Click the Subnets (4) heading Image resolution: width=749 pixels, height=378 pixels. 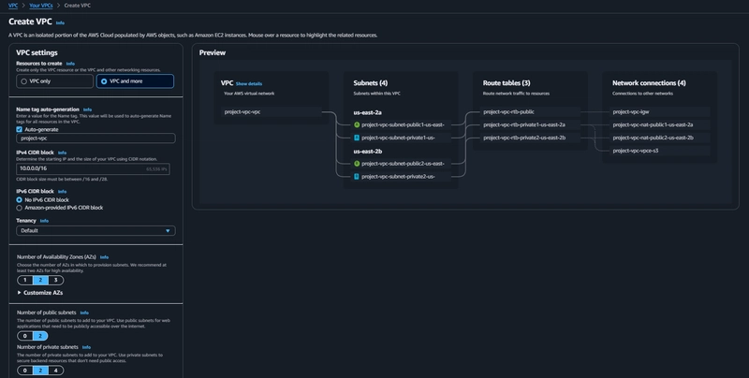point(371,83)
